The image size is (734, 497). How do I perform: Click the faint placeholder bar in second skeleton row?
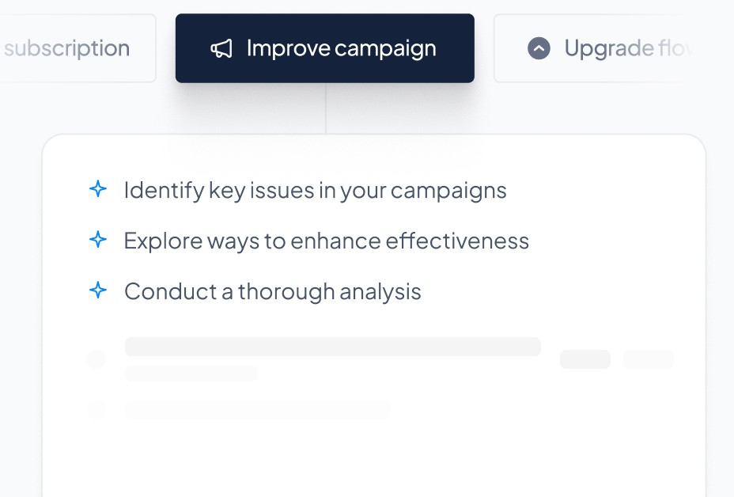click(258, 410)
